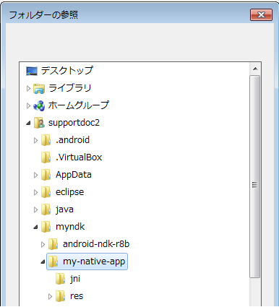279x307 pixels.
Task: Select the jni label
Action: [x=75, y=279]
